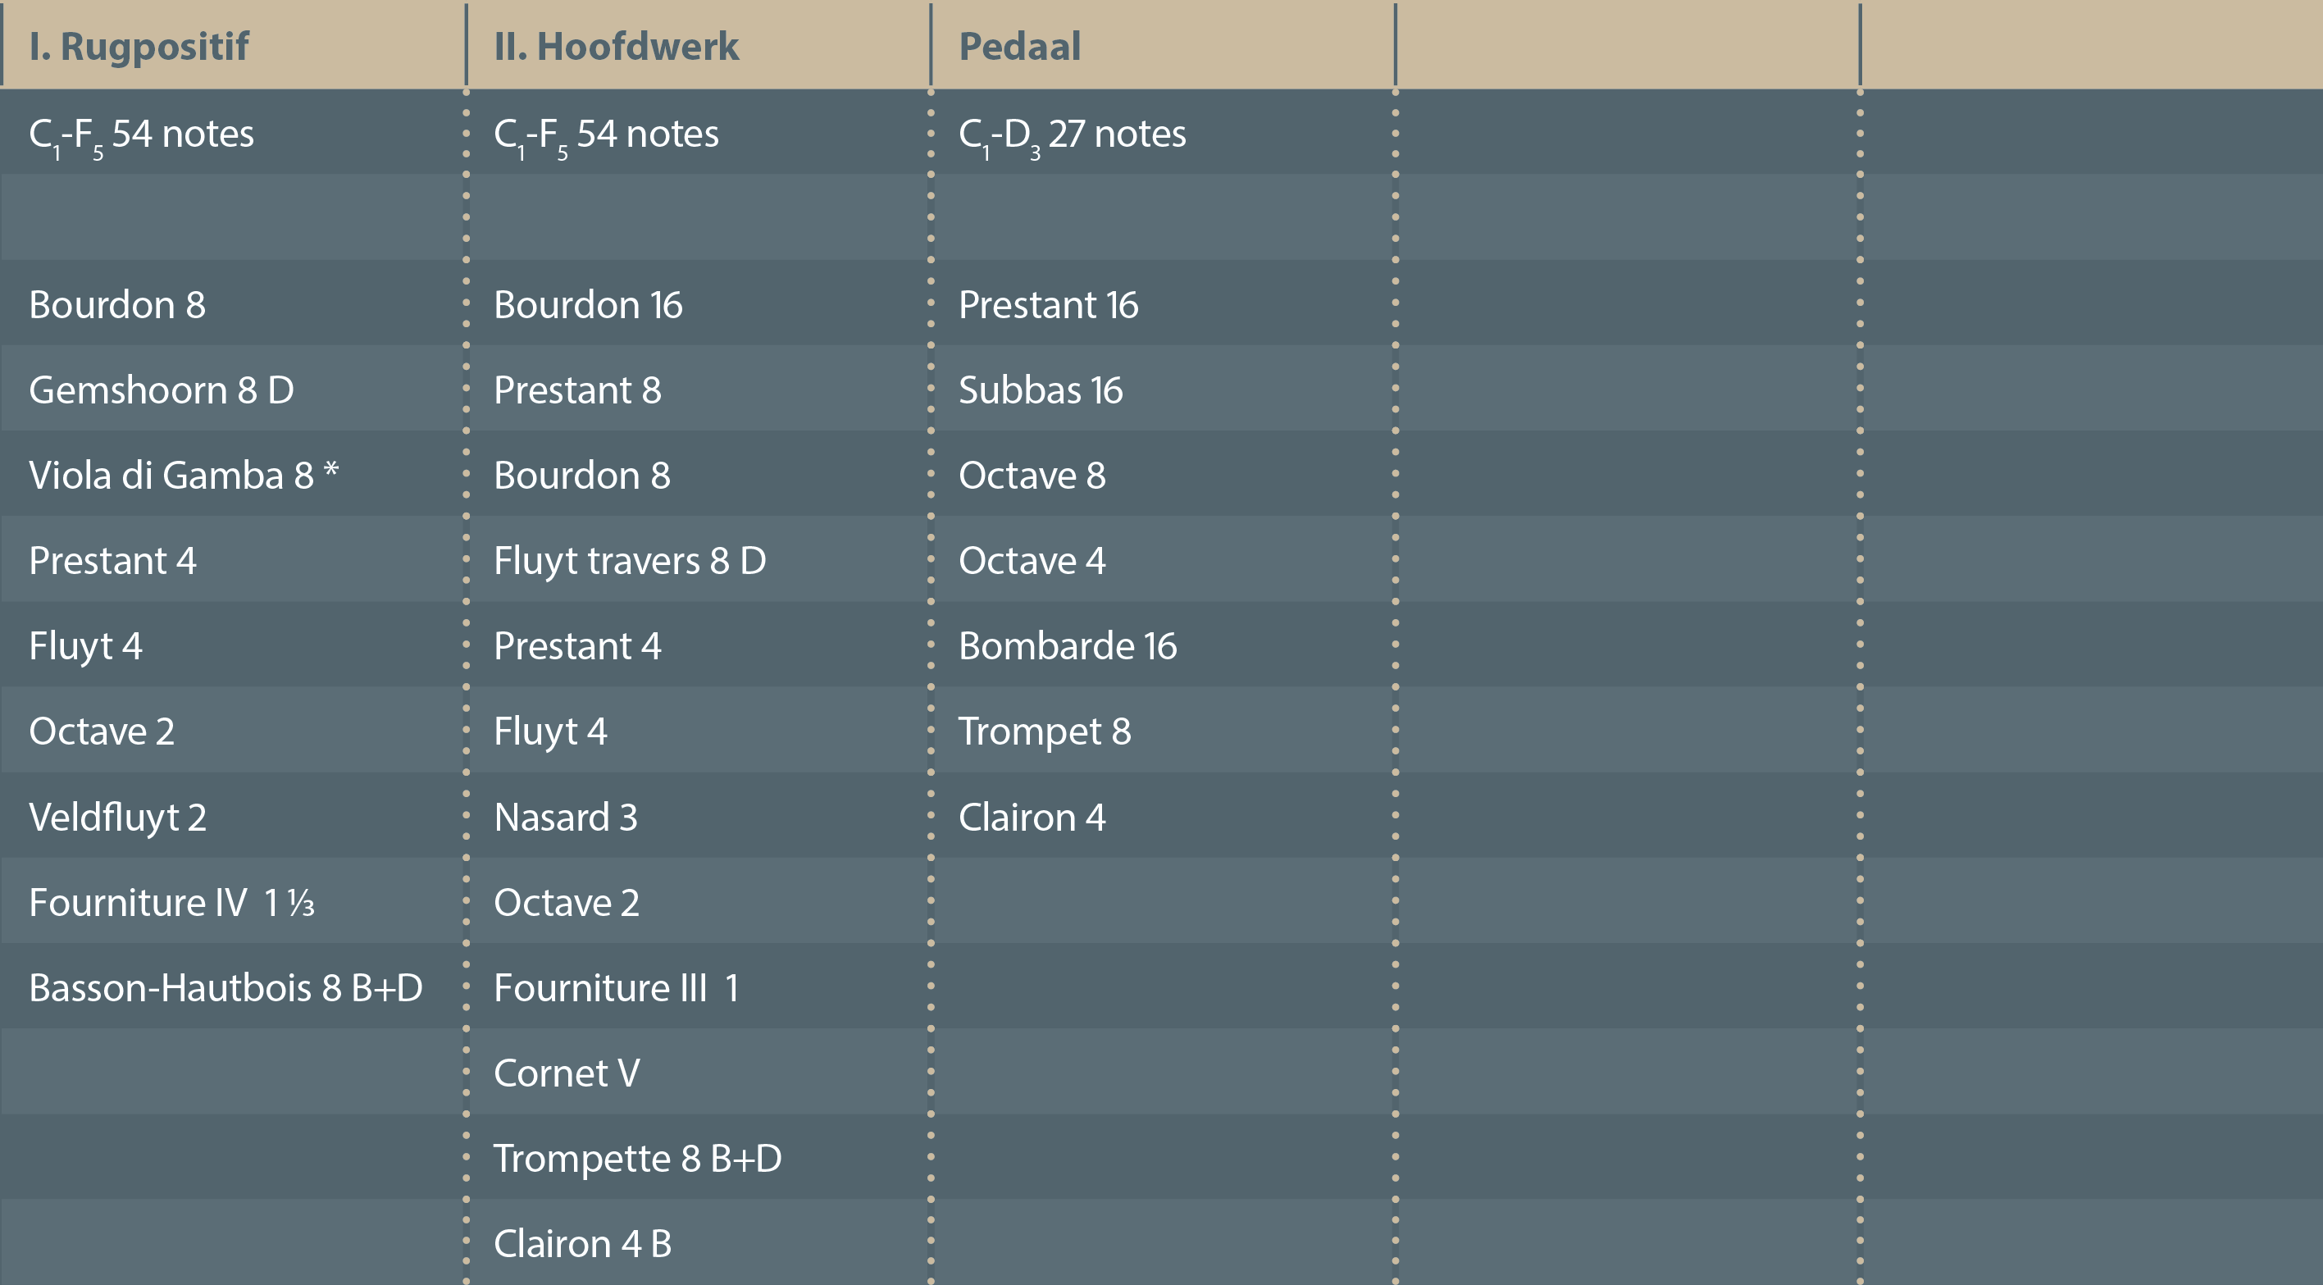Select the Bombarde 16 stop

pyautogui.click(x=1068, y=645)
